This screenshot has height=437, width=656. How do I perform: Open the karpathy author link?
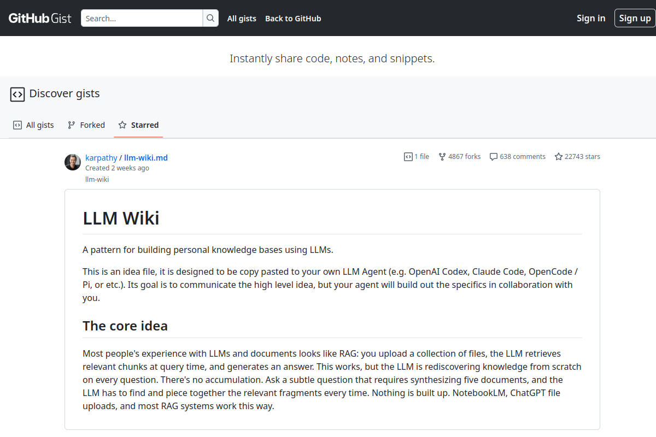[101, 158]
